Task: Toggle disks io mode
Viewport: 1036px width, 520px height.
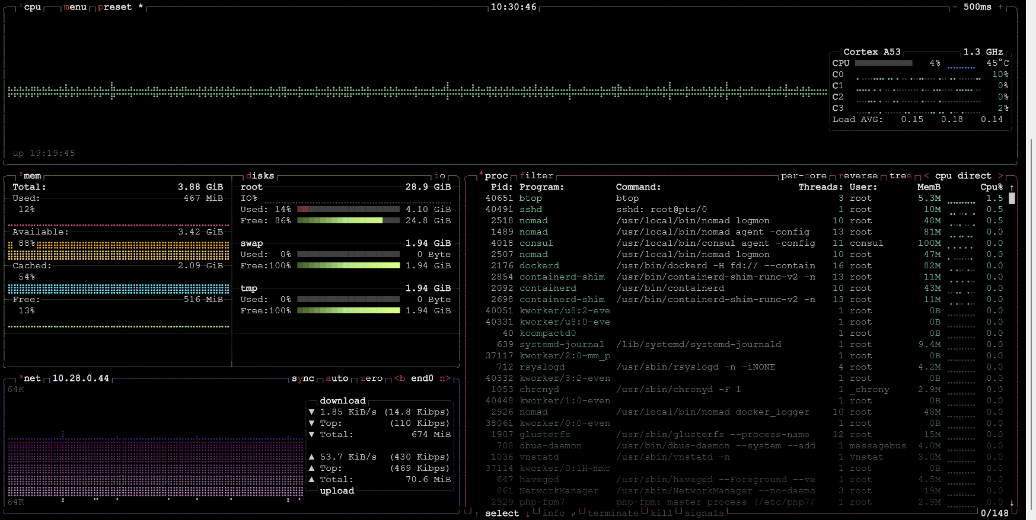Action: (x=439, y=176)
